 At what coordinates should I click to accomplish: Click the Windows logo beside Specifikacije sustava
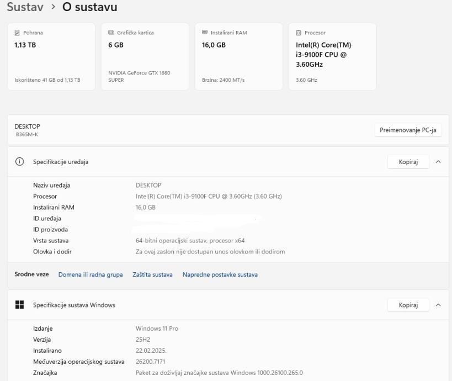tap(20, 305)
